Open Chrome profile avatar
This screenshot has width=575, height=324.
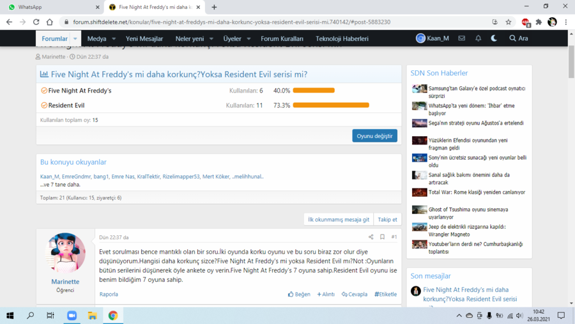[x=552, y=22]
